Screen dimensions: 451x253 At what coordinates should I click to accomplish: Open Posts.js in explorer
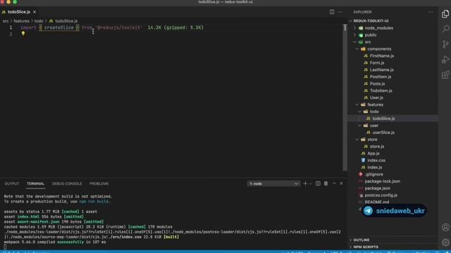tap(393, 84)
